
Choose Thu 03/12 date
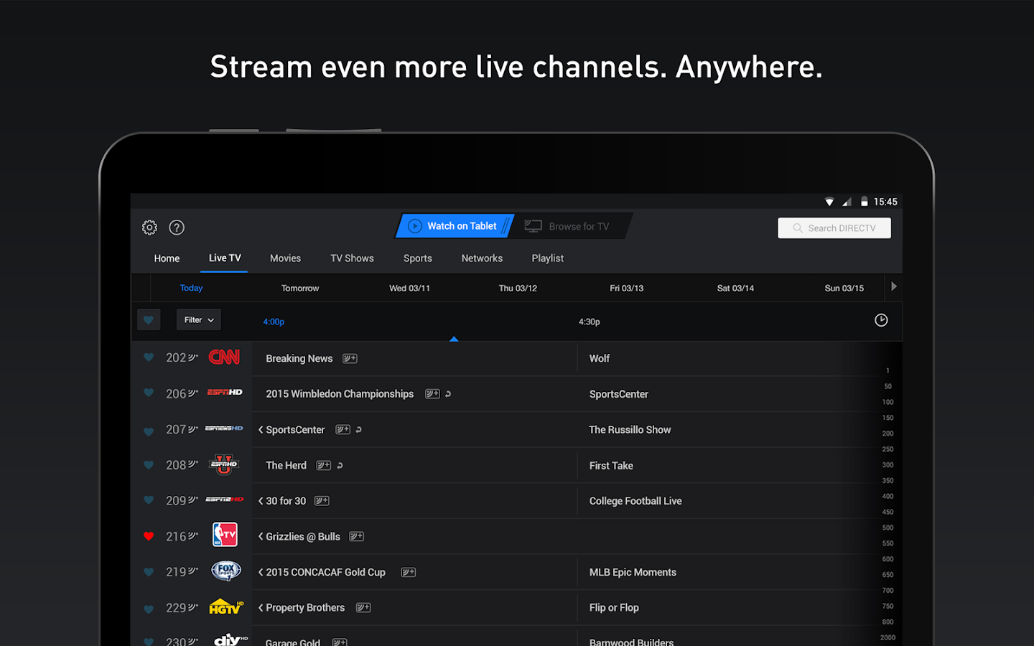[518, 288]
